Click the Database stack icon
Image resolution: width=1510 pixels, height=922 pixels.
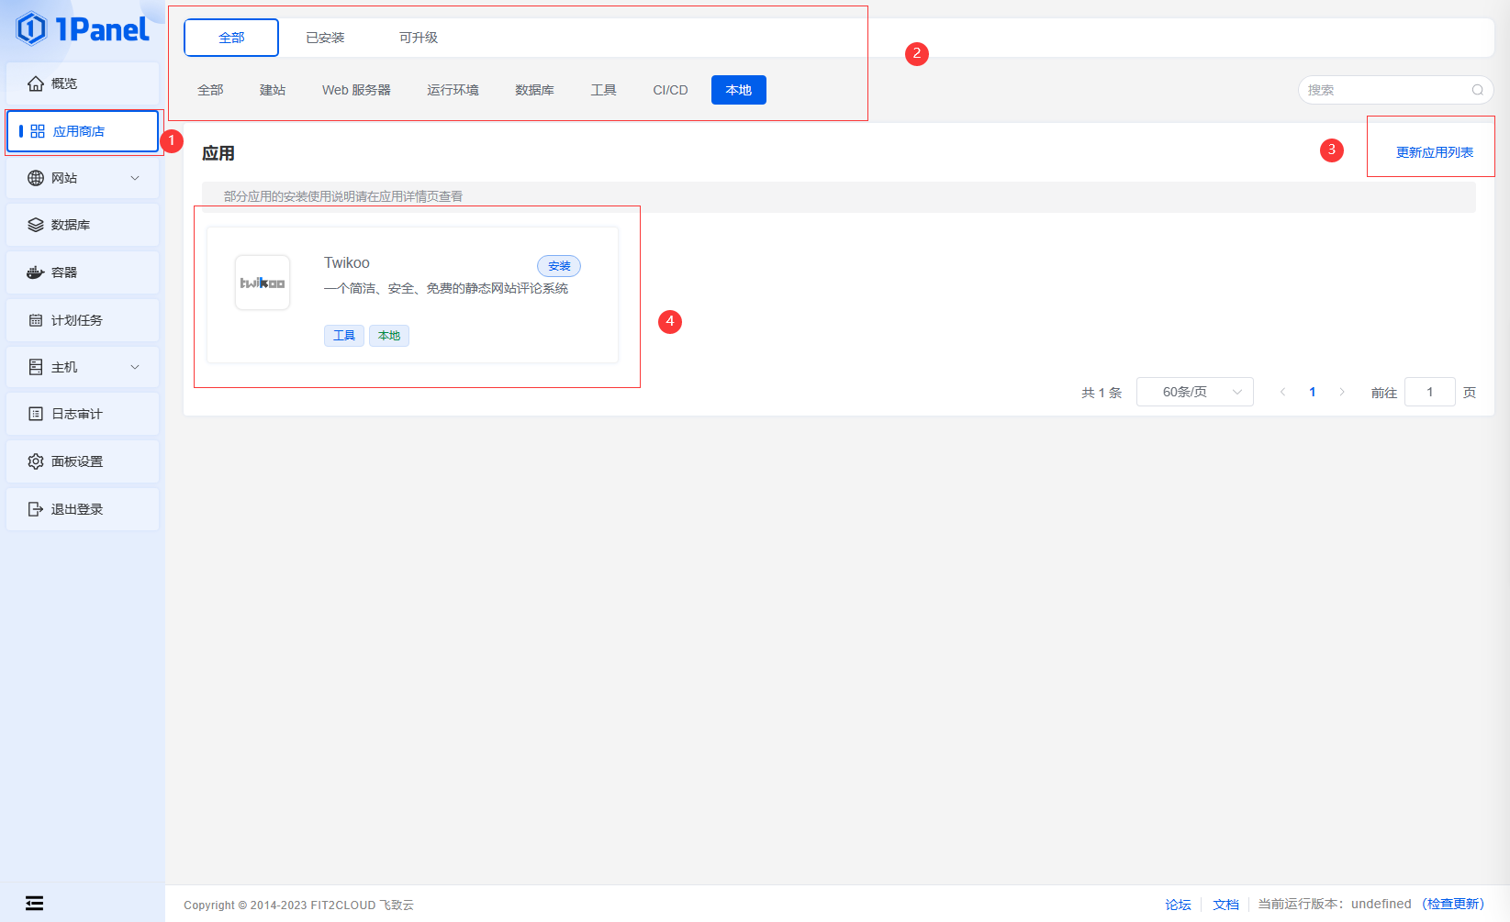tap(36, 225)
